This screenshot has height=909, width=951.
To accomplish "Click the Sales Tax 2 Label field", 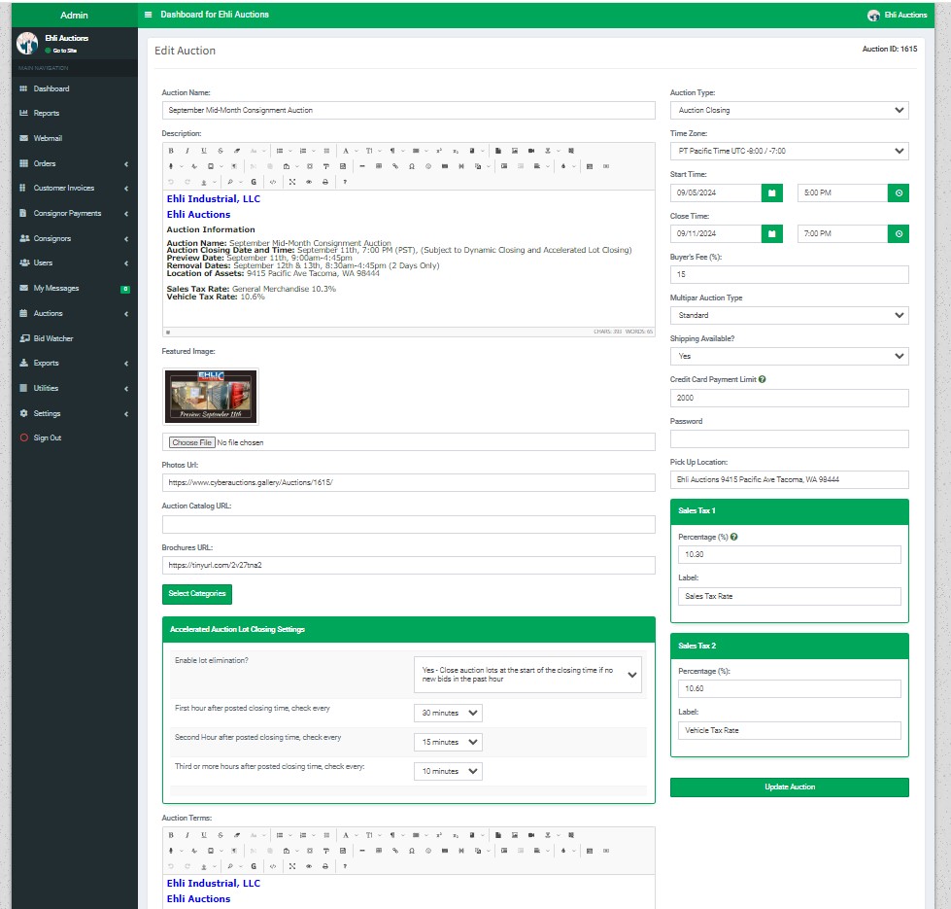I will pyautogui.click(x=789, y=730).
